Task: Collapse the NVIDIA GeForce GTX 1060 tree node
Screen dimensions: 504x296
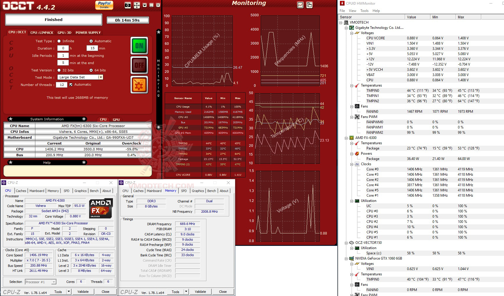Action: click(x=346, y=258)
